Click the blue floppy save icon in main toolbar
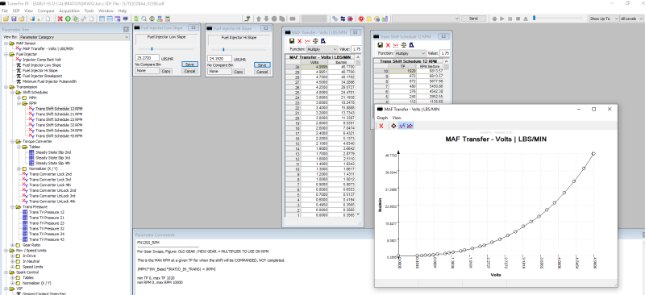 pyautogui.click(x=14, y=19)
